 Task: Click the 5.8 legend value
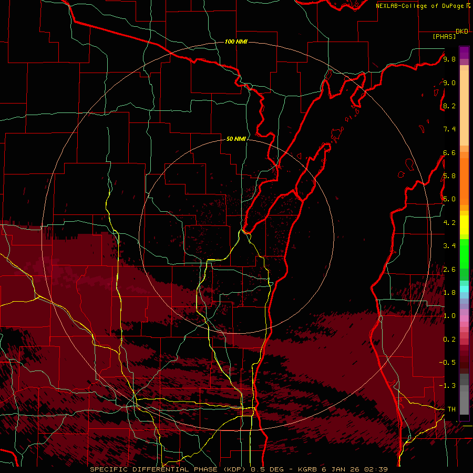click(449, 176)
